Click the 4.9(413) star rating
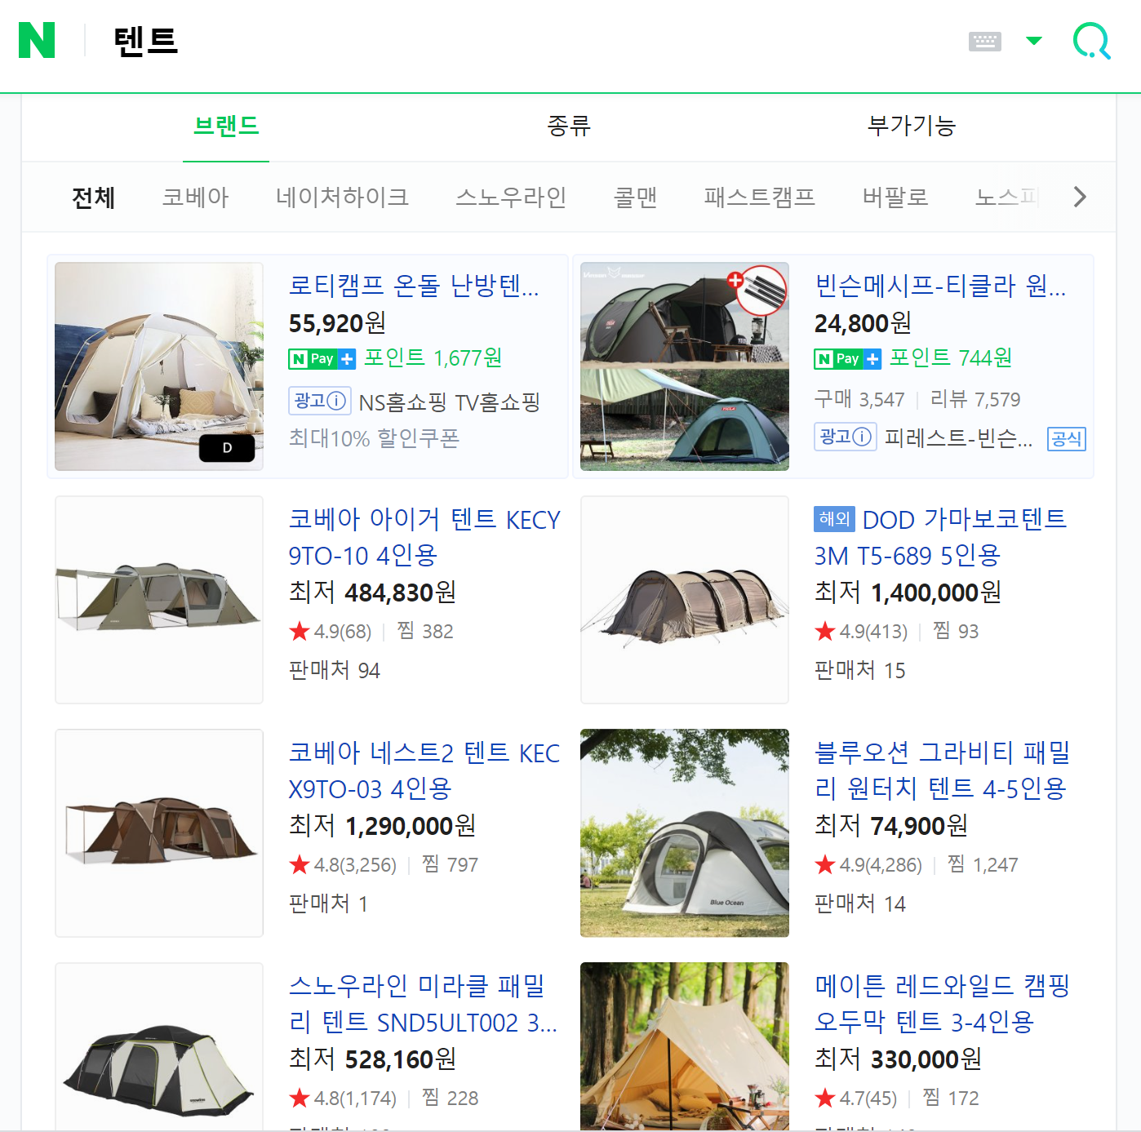 [x=861, y=632]
